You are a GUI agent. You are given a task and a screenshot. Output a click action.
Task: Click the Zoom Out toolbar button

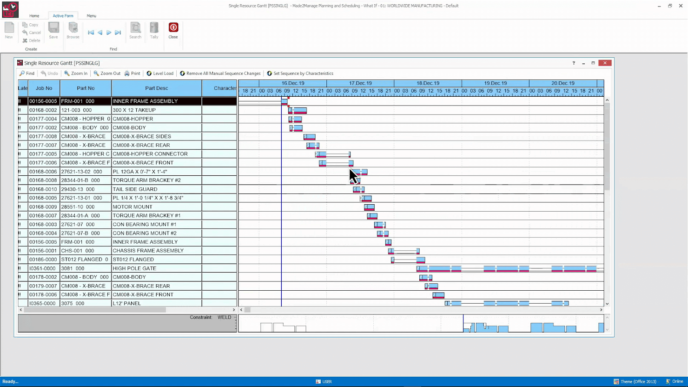[x=107, y=73]
